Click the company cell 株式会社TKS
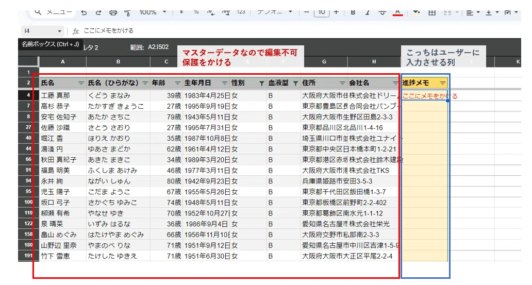 click(374, 170)
